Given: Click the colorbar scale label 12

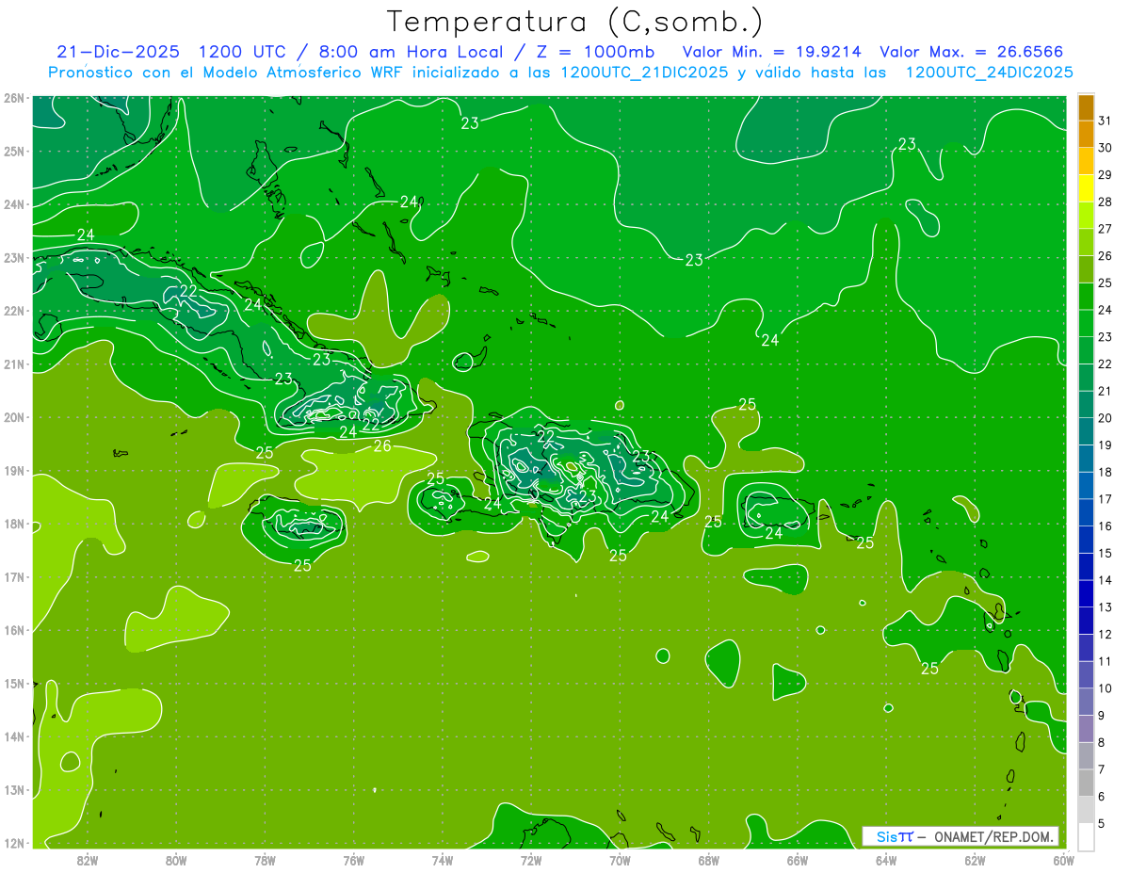Looking at the screenshot, I should [x=1106, y=635].
